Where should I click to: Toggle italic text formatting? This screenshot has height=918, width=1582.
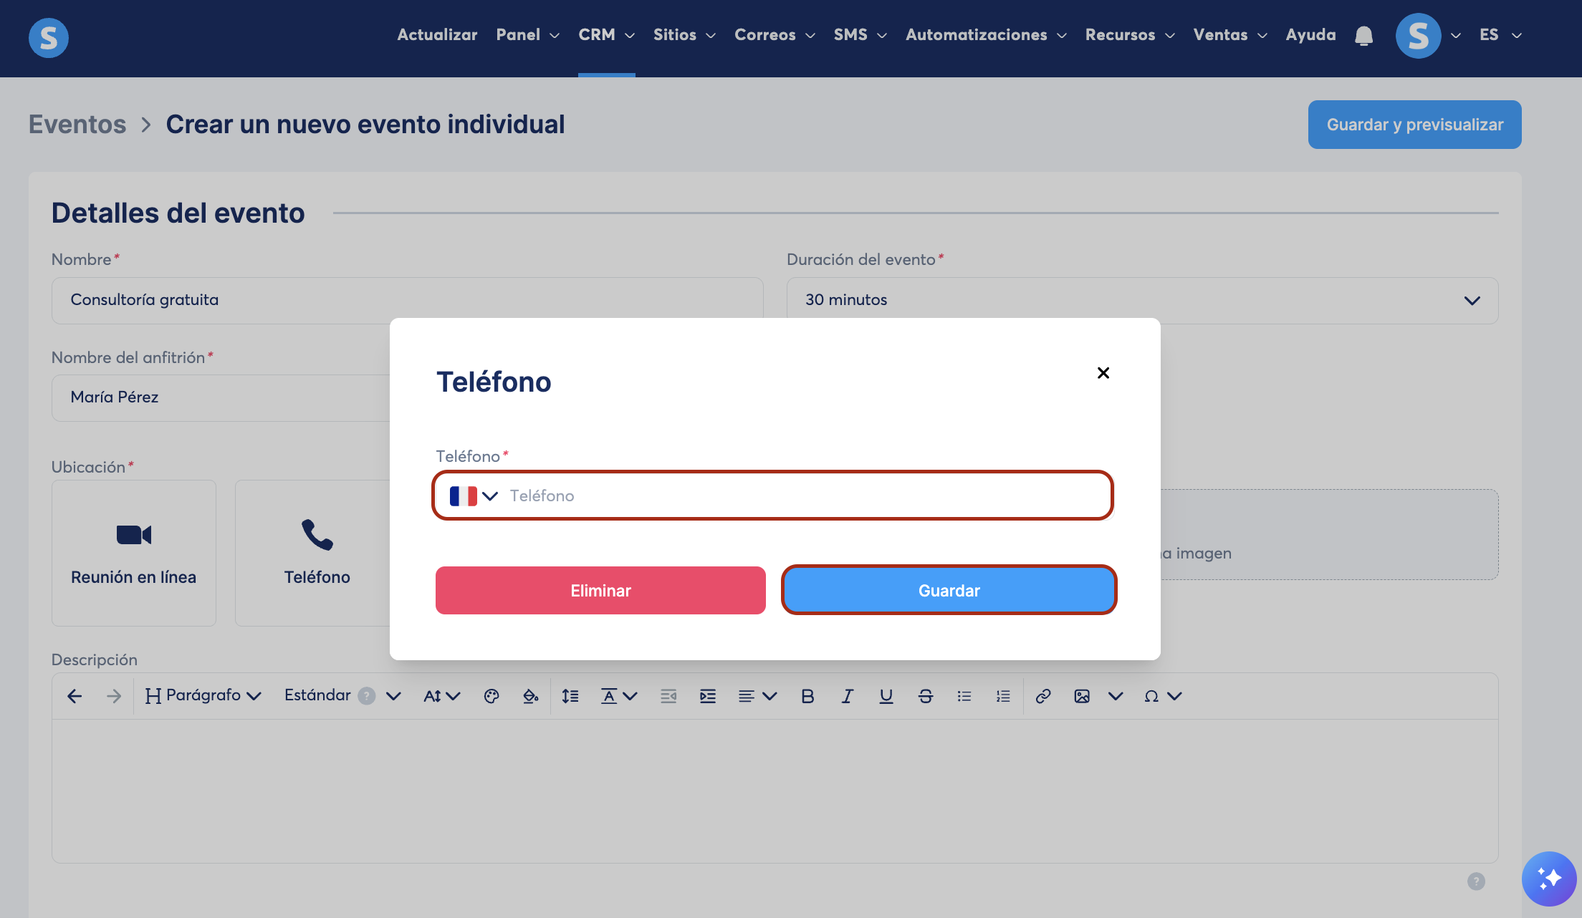point(847,696)
